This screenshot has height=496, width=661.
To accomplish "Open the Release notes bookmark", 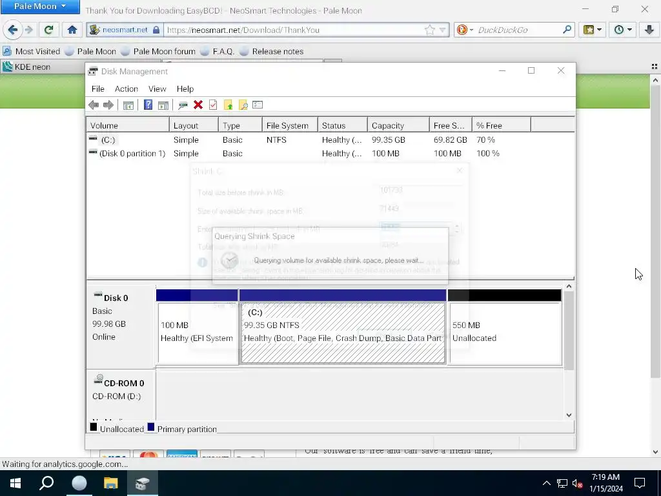I will 272,52.
